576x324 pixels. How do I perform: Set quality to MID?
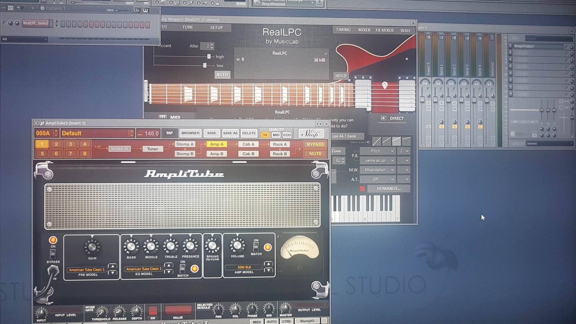pyautogui.click(x=276, y=135)
